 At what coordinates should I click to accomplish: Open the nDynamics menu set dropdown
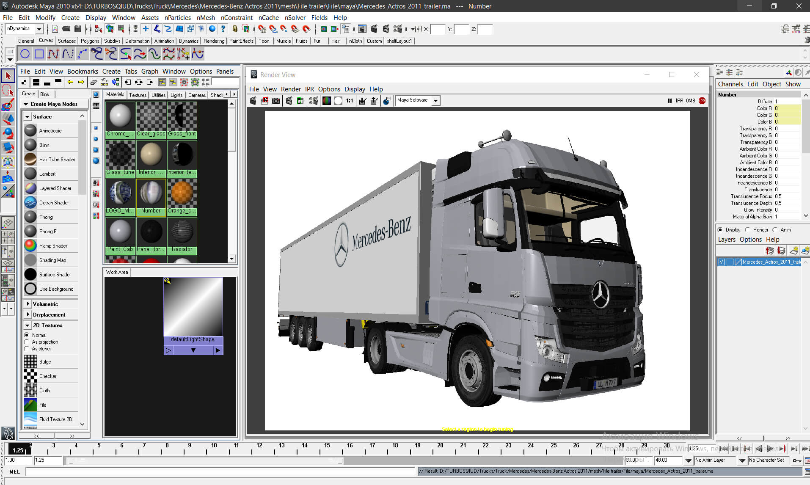[x=39, y=29]
